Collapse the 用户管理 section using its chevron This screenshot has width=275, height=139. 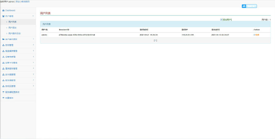pyautogui.click(x=33, y=16)
